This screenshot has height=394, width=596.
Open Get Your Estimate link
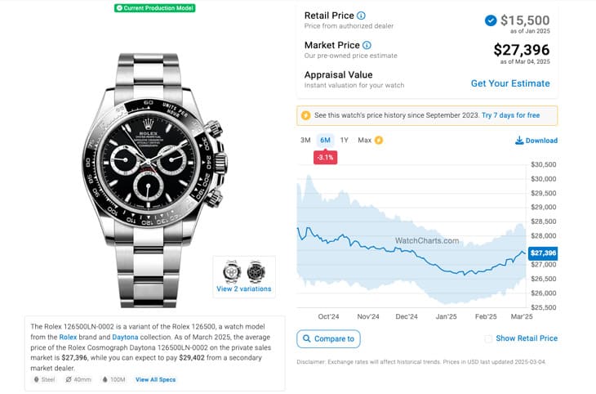pyautogui.click(x=510, y=83)
